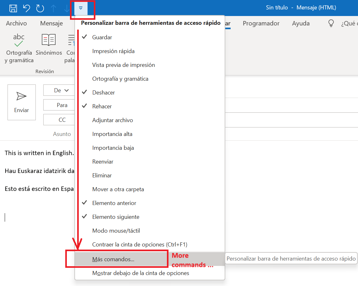Click the Save floppy disk icon
This screenshot has width=358, height=286.
point(13,8)
